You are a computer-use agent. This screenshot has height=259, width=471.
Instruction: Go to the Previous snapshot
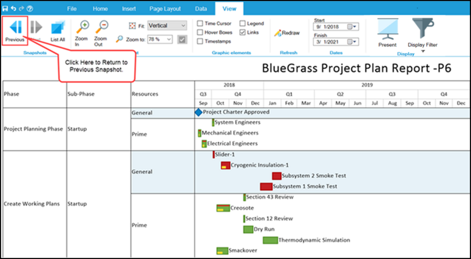pyautogui.click(x=15, y=31)
